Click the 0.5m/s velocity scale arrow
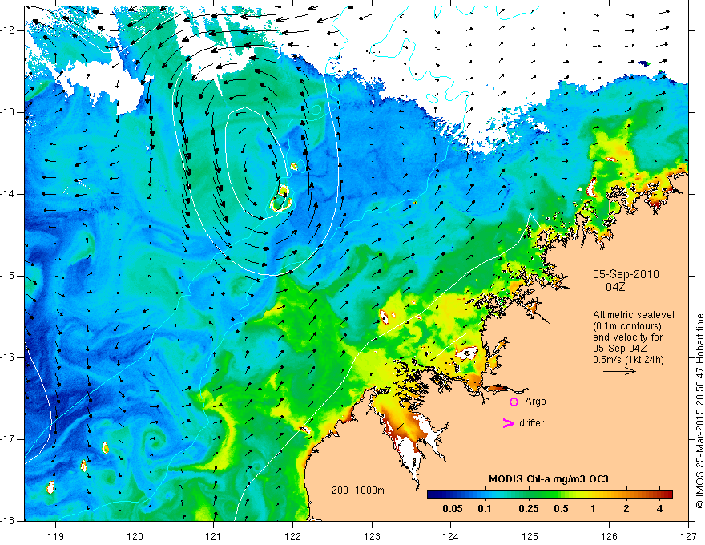This screenshot has height=545, width=705. [619, 371]
